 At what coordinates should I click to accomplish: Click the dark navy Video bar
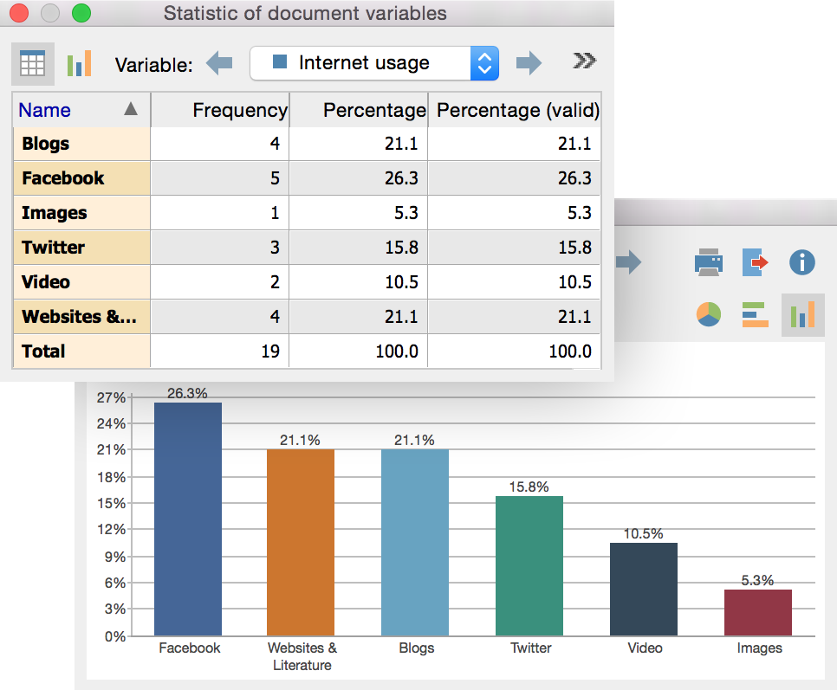(643, 590)
